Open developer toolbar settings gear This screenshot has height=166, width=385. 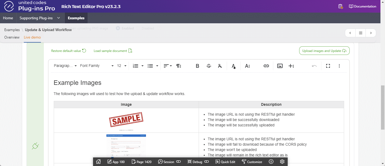pyautogui.click(x=282, y=162)
